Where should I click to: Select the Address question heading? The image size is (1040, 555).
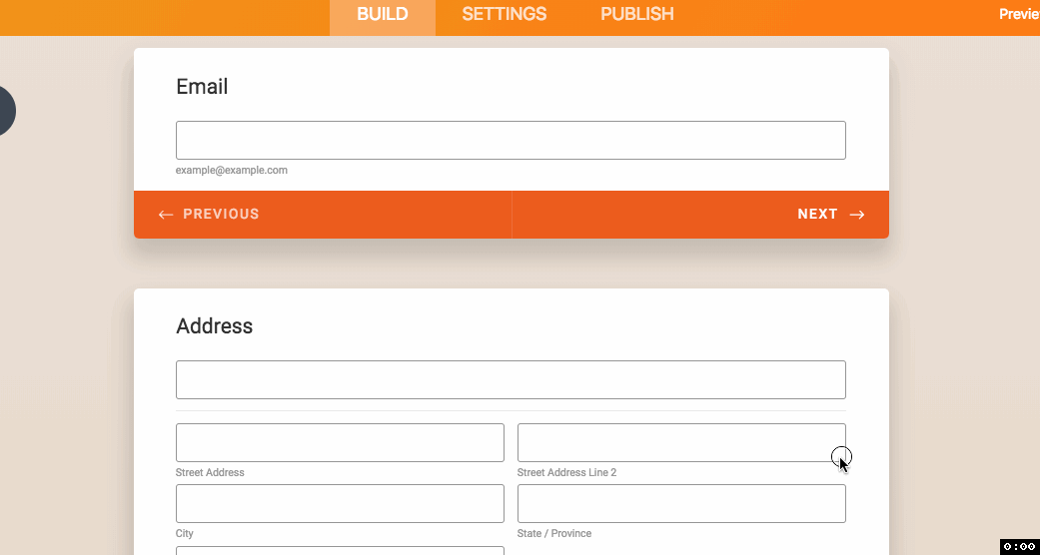pyautogui.click(x=214, y=326)
